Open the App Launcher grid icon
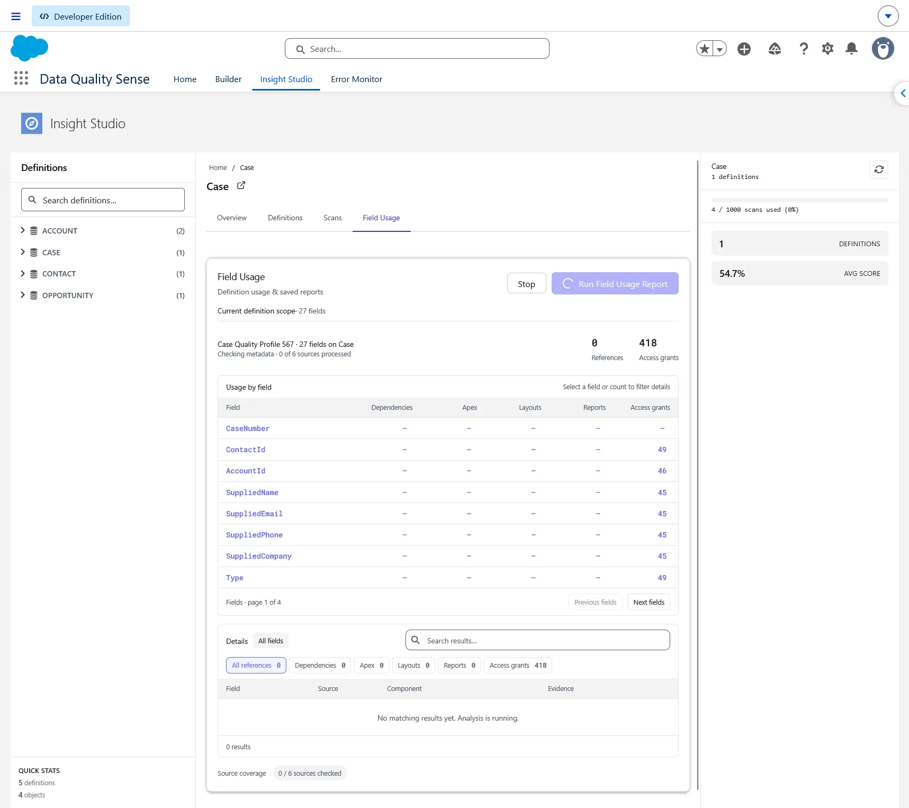This screenshot has width=909, height=808. coord(21,78)
